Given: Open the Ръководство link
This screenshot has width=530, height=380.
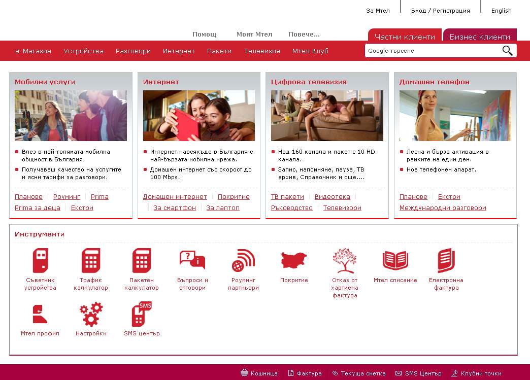Looking at the screenshot, I should (292, 208).
